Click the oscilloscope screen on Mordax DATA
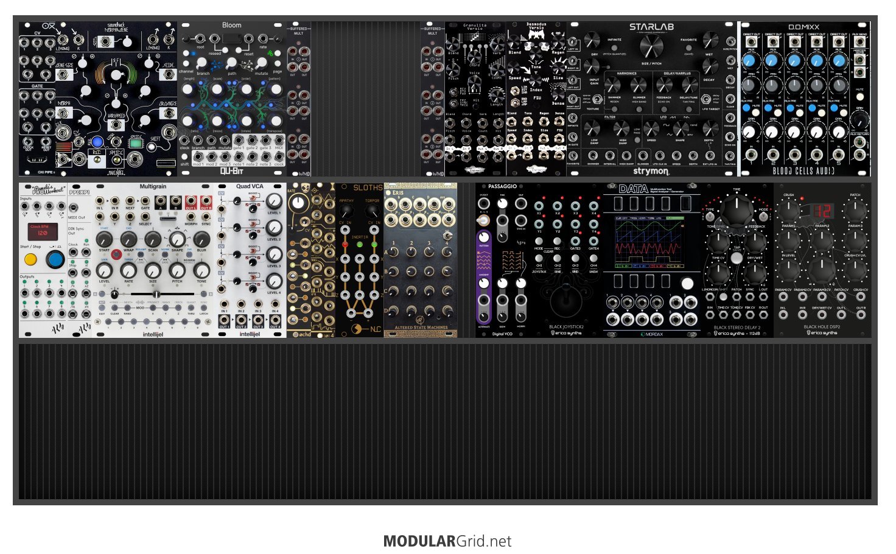The image size is (896, 554). point(649,242)
